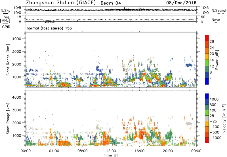Screen dimensions: 227x157
Task: Click the isolated blue echo patch near 23:00 in power panel
Action: point(189,65)
